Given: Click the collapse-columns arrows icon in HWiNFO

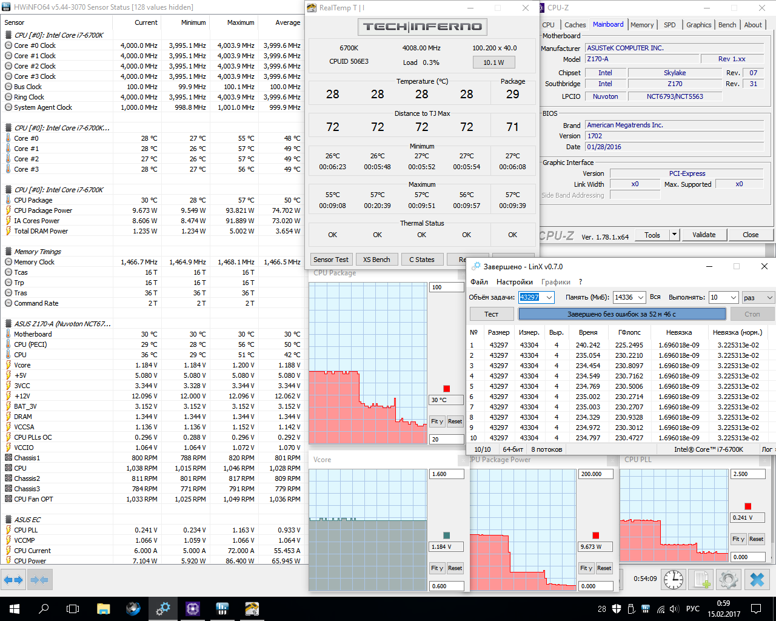Looking at the screenshot, I should click(39, 580).
